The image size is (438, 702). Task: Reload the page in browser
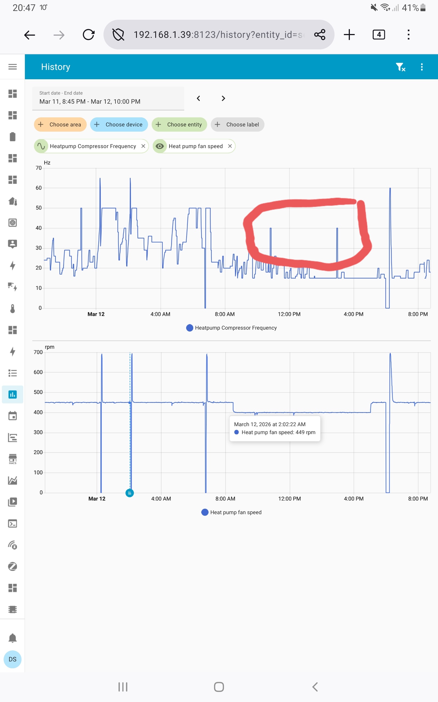[x=89, y=35]
